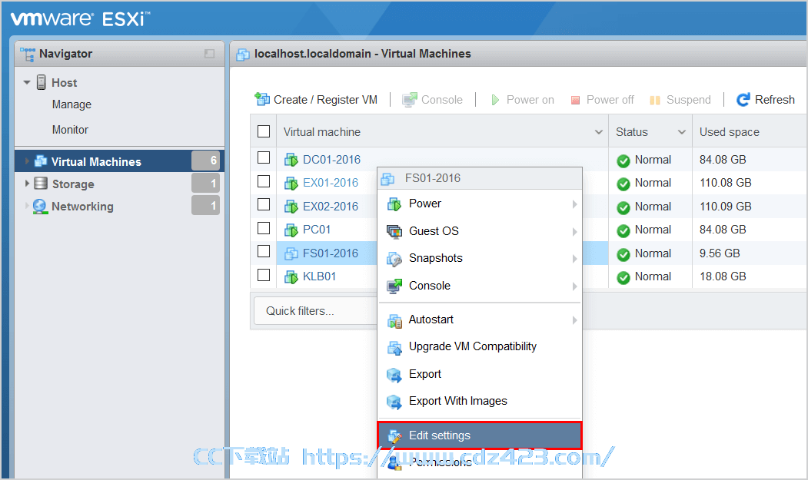The height and width of the screenshot is (480, 808).
Task: Click the Virtual Machines icon in Navigator
Action: coord(41,161)
